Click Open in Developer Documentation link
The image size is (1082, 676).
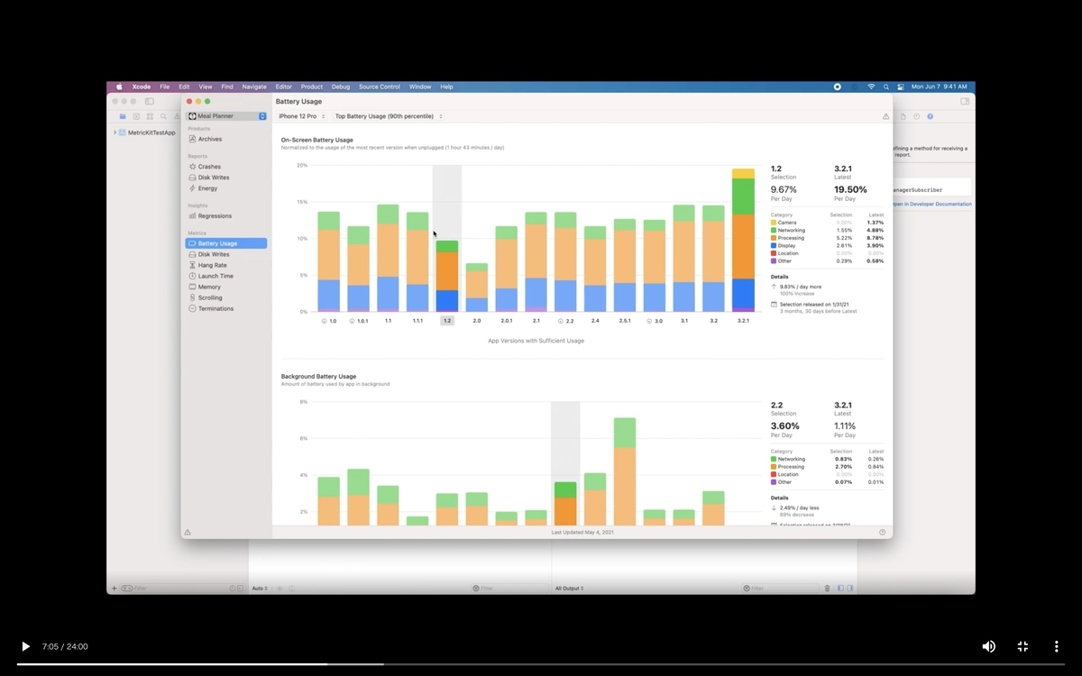932,204
